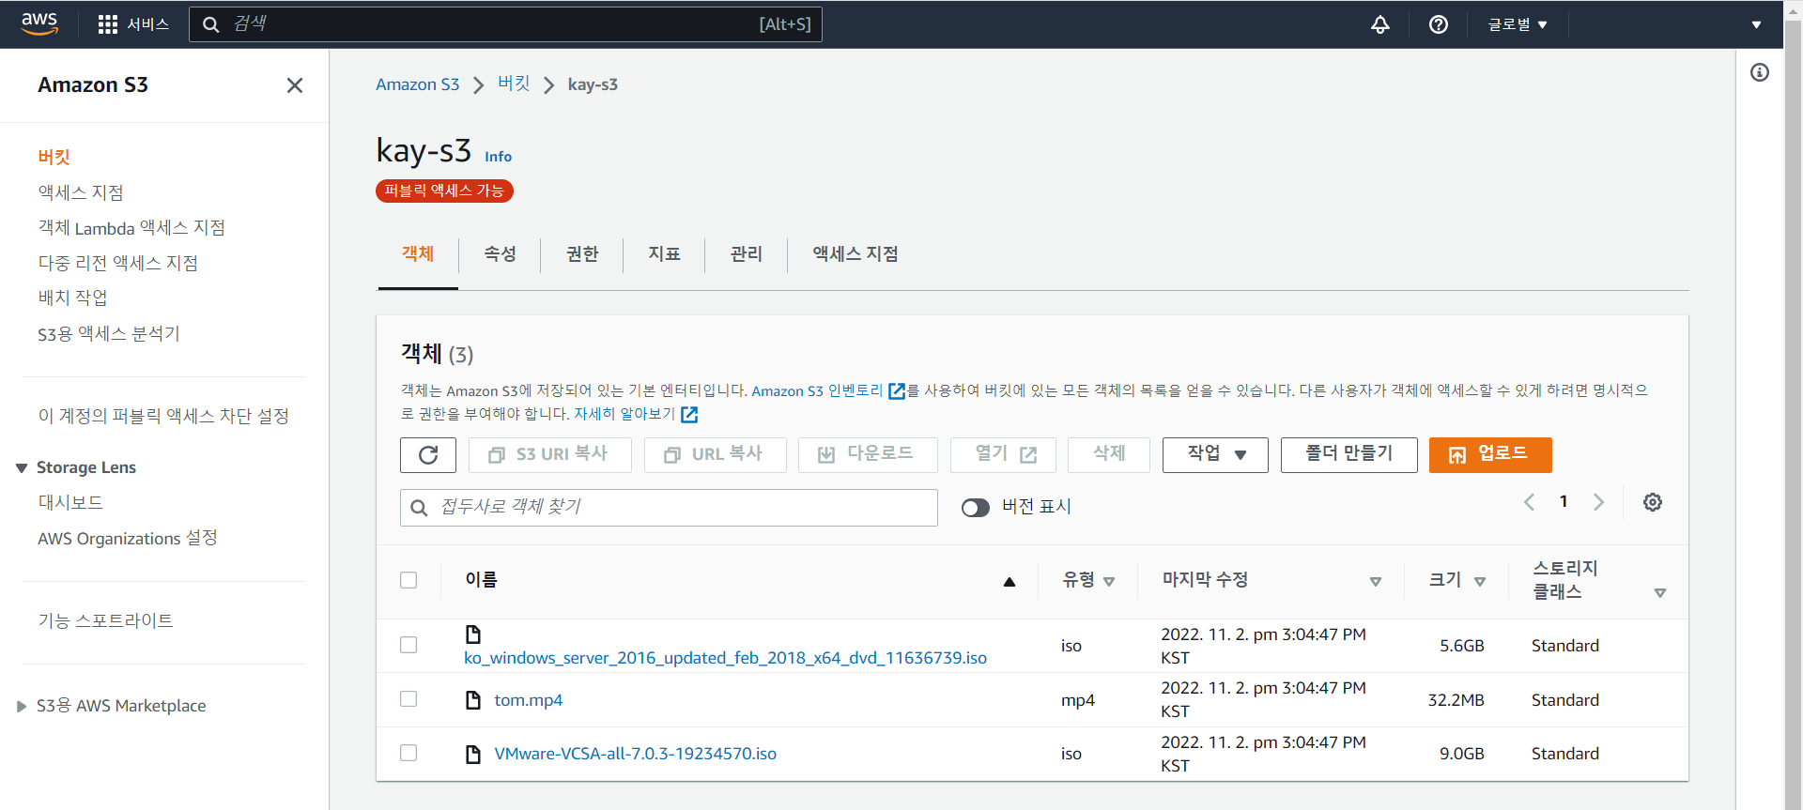Viewport: 1803px width, 810px height.
Task: Switch to the 속성 tab
Action: click(501, 254)
